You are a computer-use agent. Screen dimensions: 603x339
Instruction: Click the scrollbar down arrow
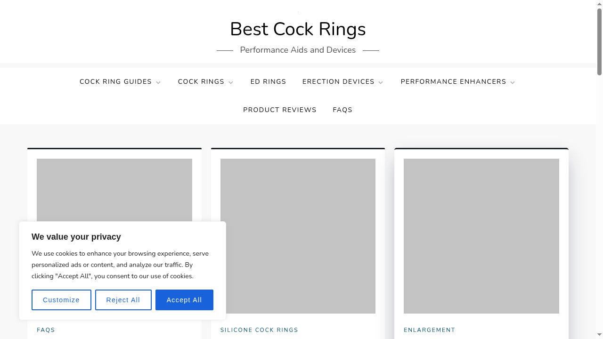pyautogui.click(x=600, y=335)
